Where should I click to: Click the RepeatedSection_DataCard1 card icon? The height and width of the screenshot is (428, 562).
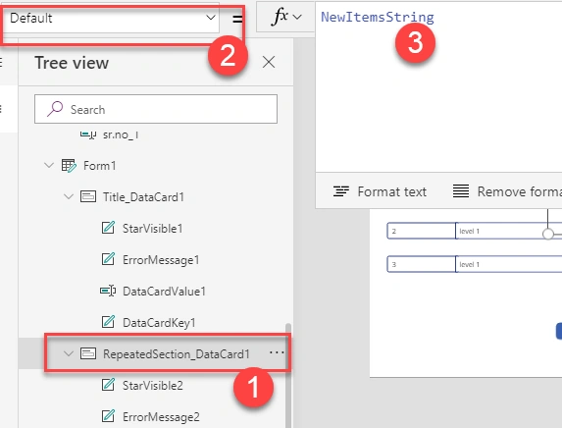point(88,353)
